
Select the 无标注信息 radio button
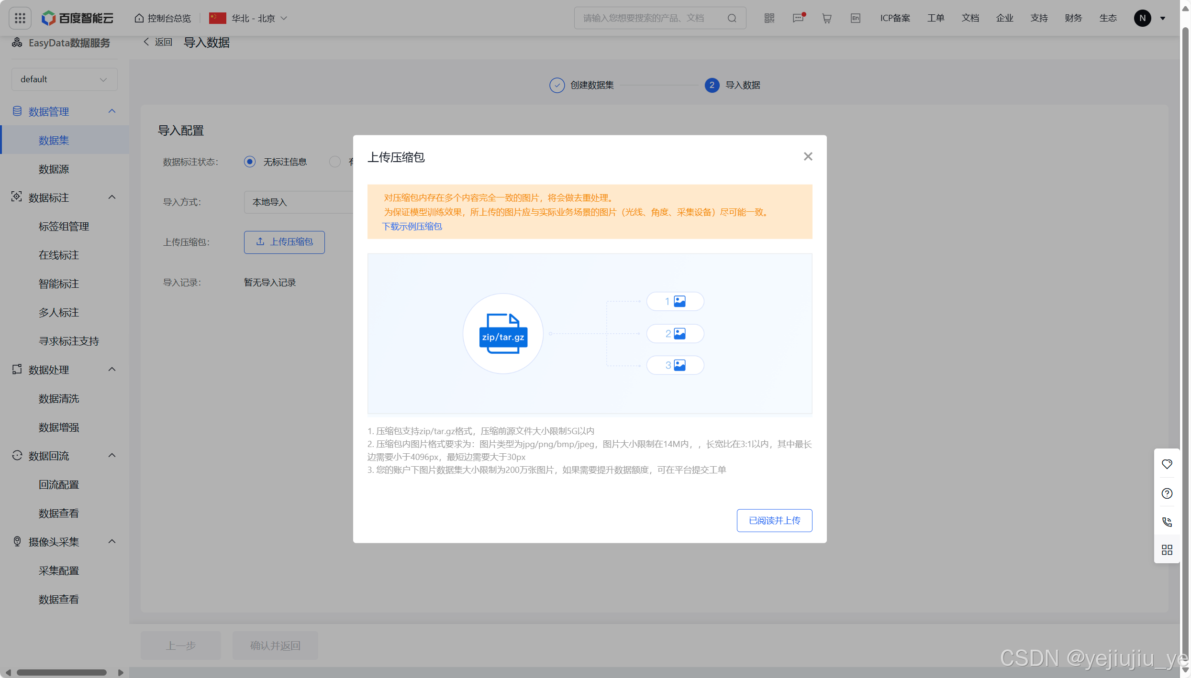click(x=250, y=162)
